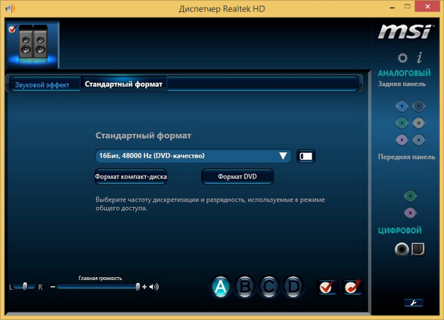
Task: Click the pink front panel jack
Action: (410, 213)
